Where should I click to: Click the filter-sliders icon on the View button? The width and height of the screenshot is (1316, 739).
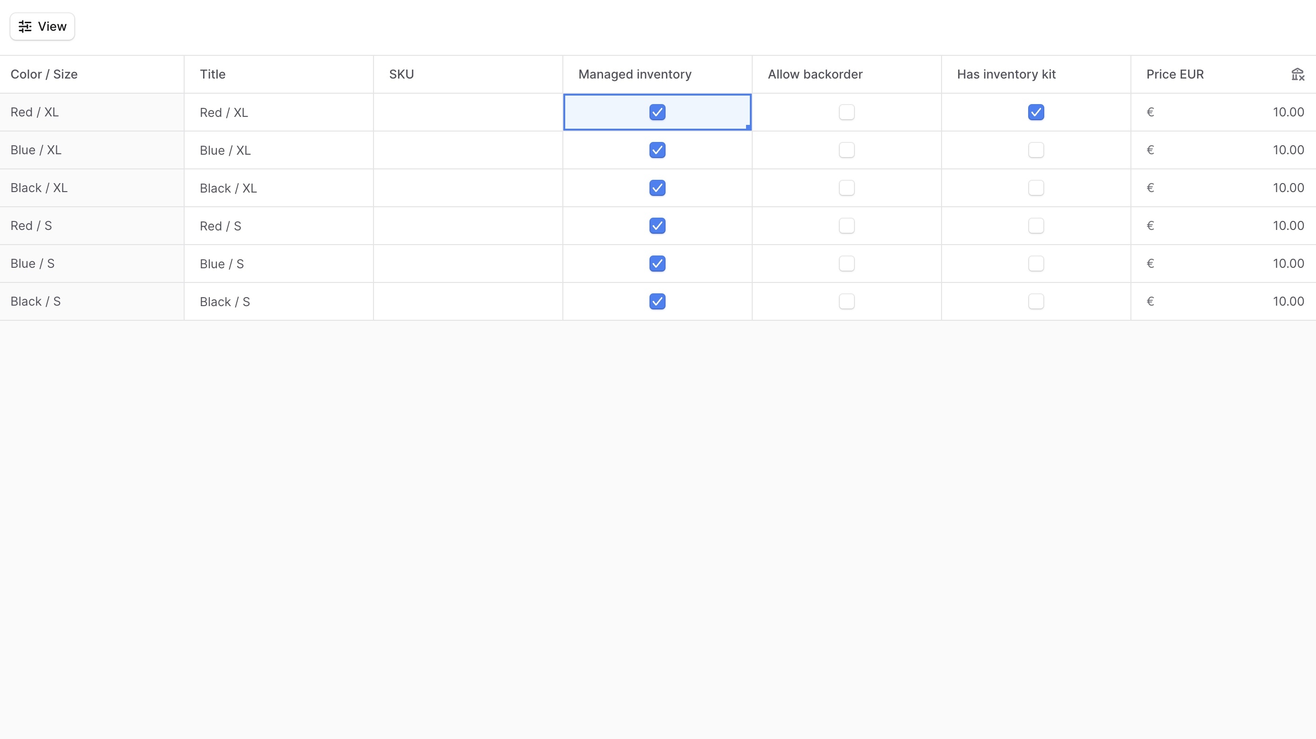pos(24,26)
